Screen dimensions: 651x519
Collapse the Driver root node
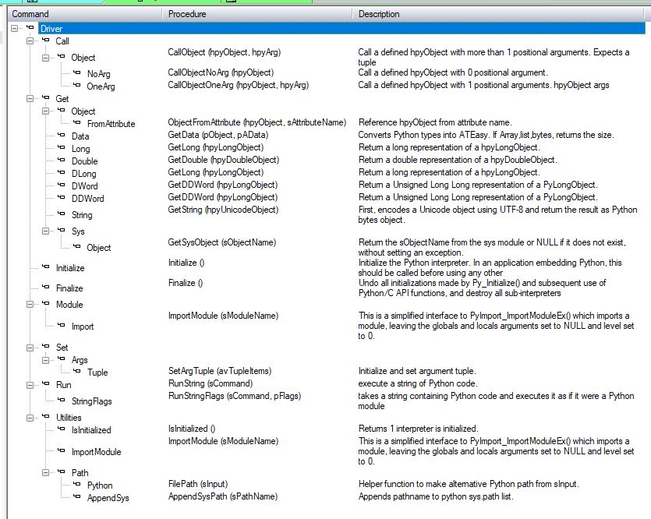[x=15, y=29]
